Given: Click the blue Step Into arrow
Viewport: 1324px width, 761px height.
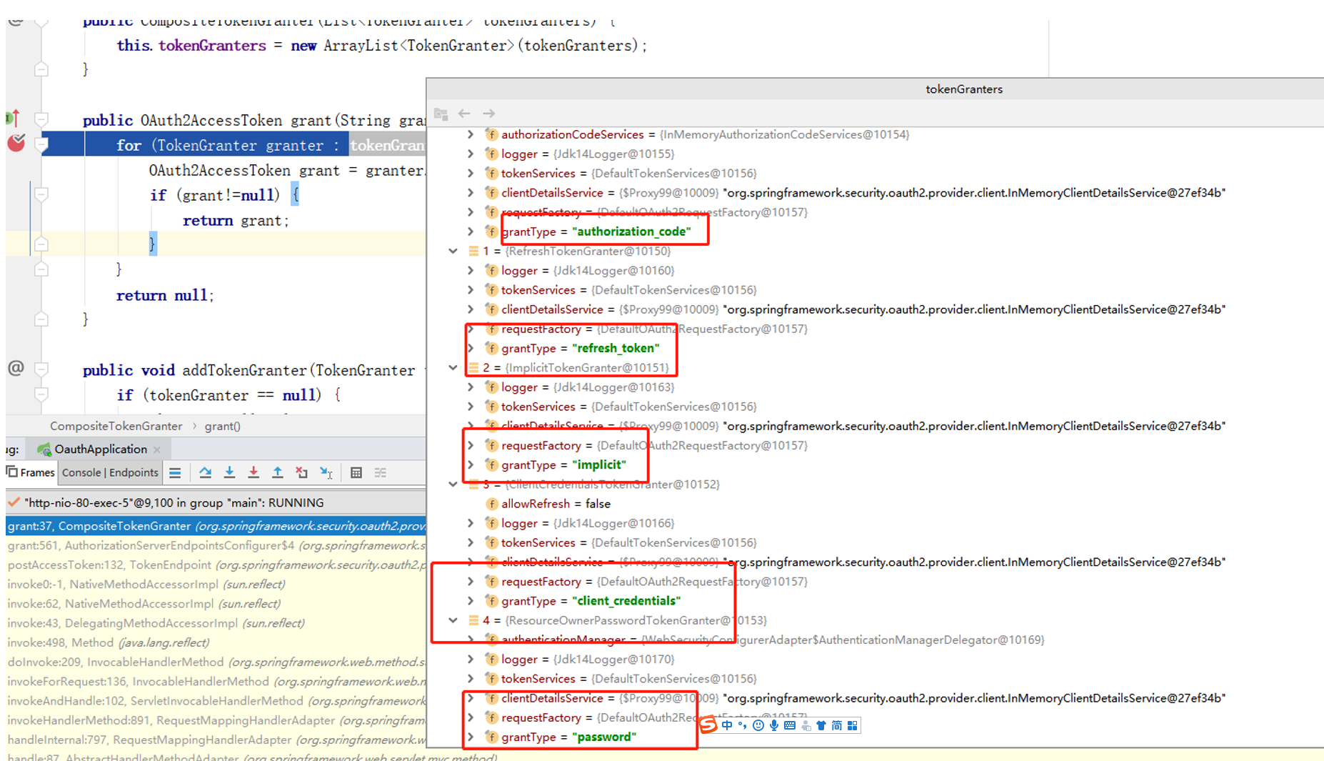Looking at the screenshot, I should 229,472.
